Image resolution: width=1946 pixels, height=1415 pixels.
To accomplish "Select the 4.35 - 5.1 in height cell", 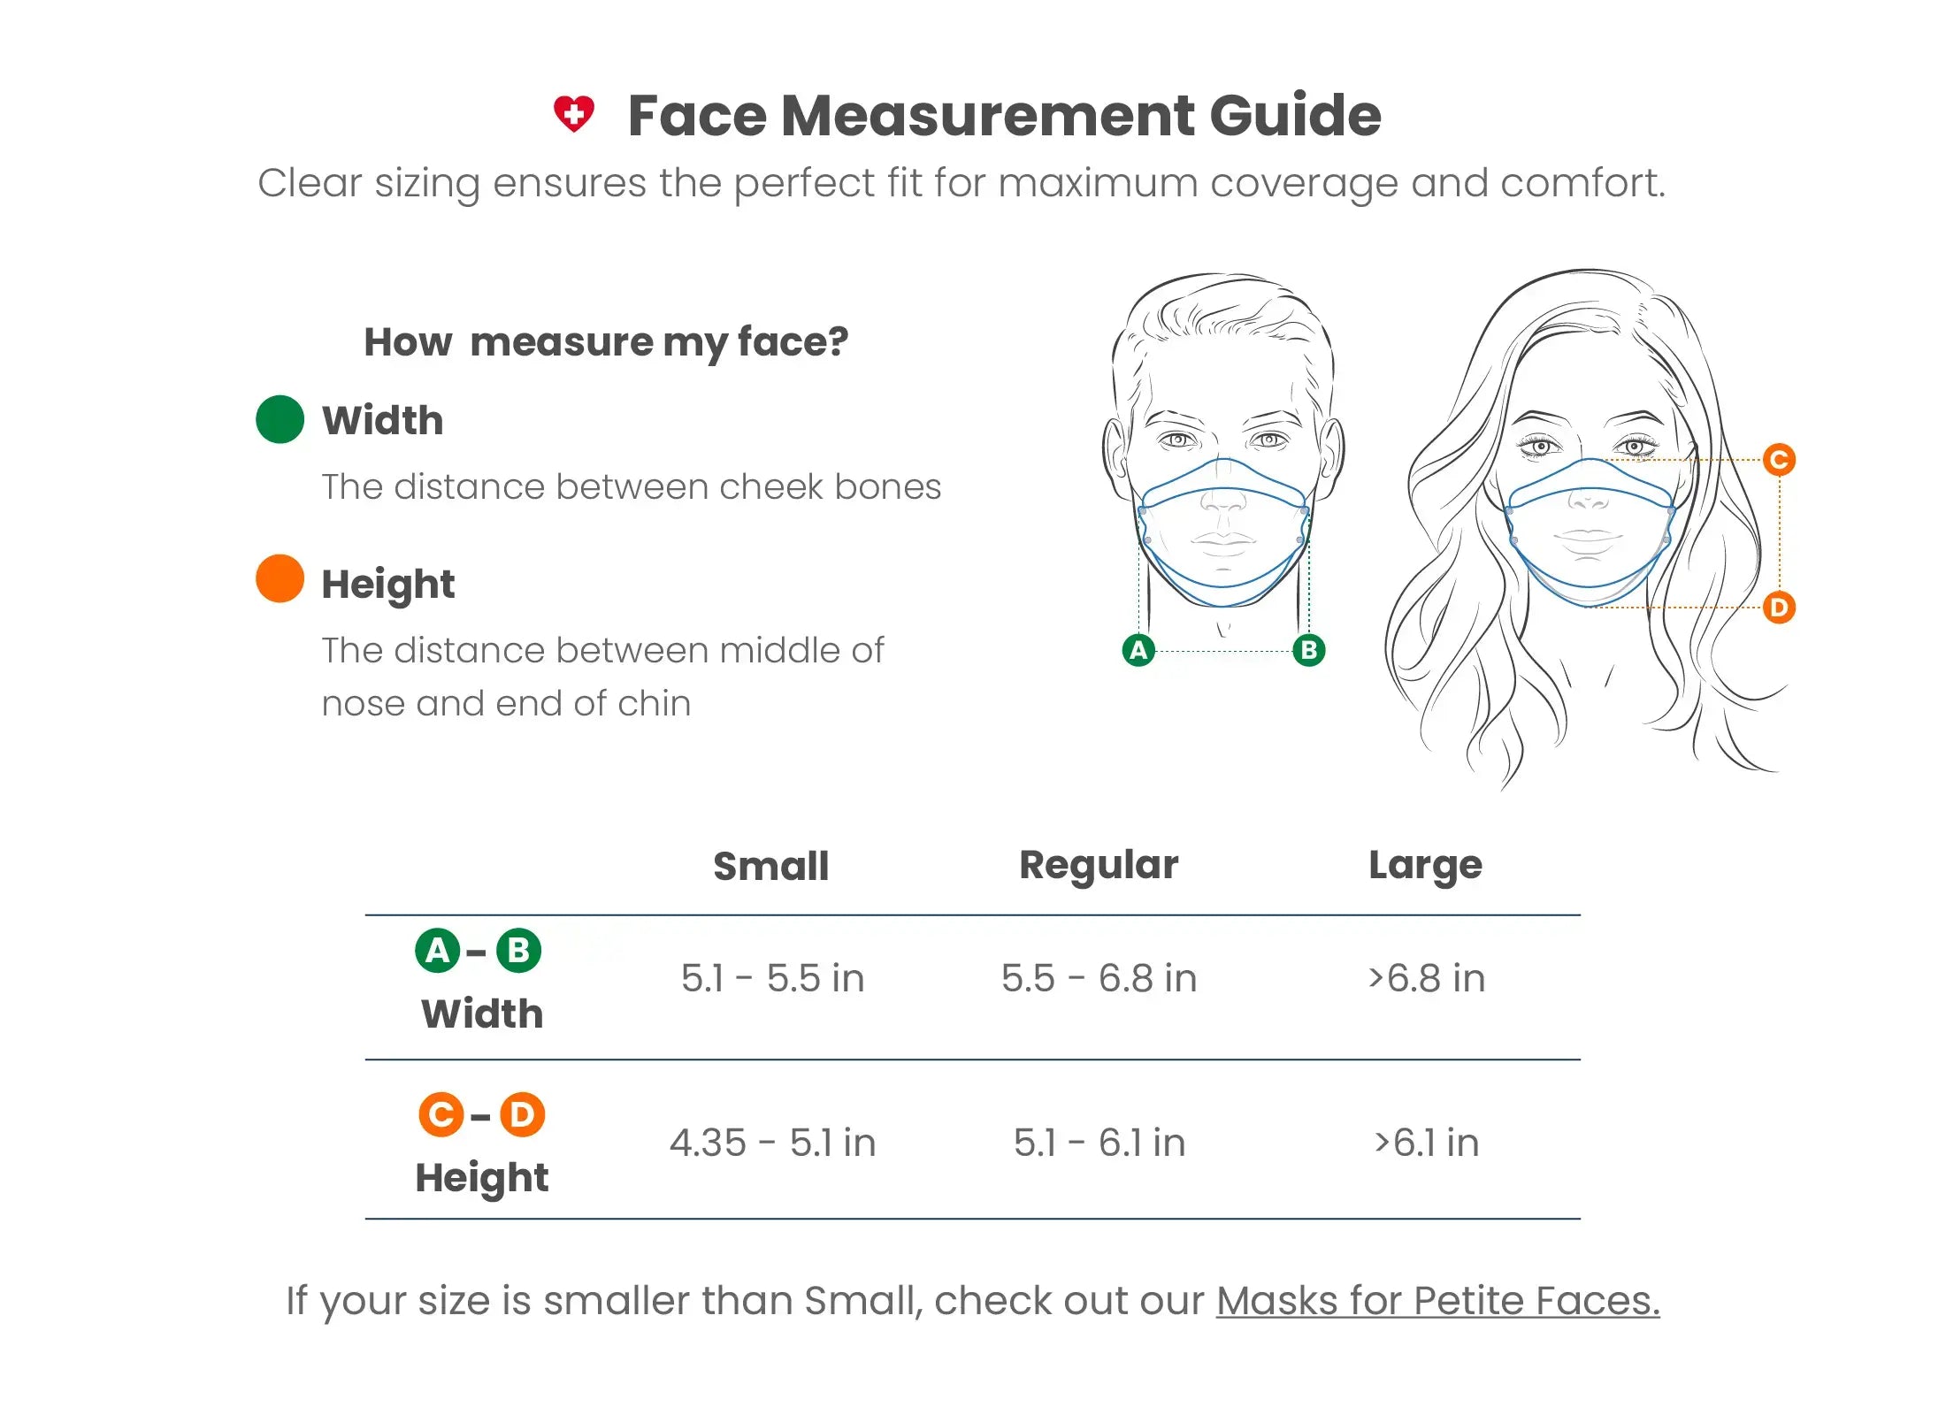I will pos(772,1143).
